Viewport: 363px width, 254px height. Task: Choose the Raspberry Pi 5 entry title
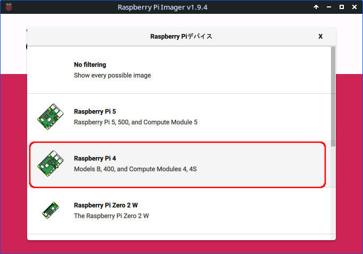[95, 111]
